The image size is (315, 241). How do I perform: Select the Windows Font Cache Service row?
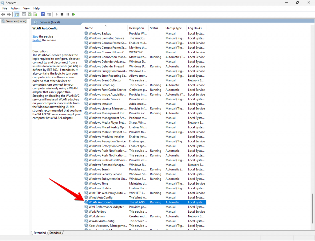tap(145, 90)
